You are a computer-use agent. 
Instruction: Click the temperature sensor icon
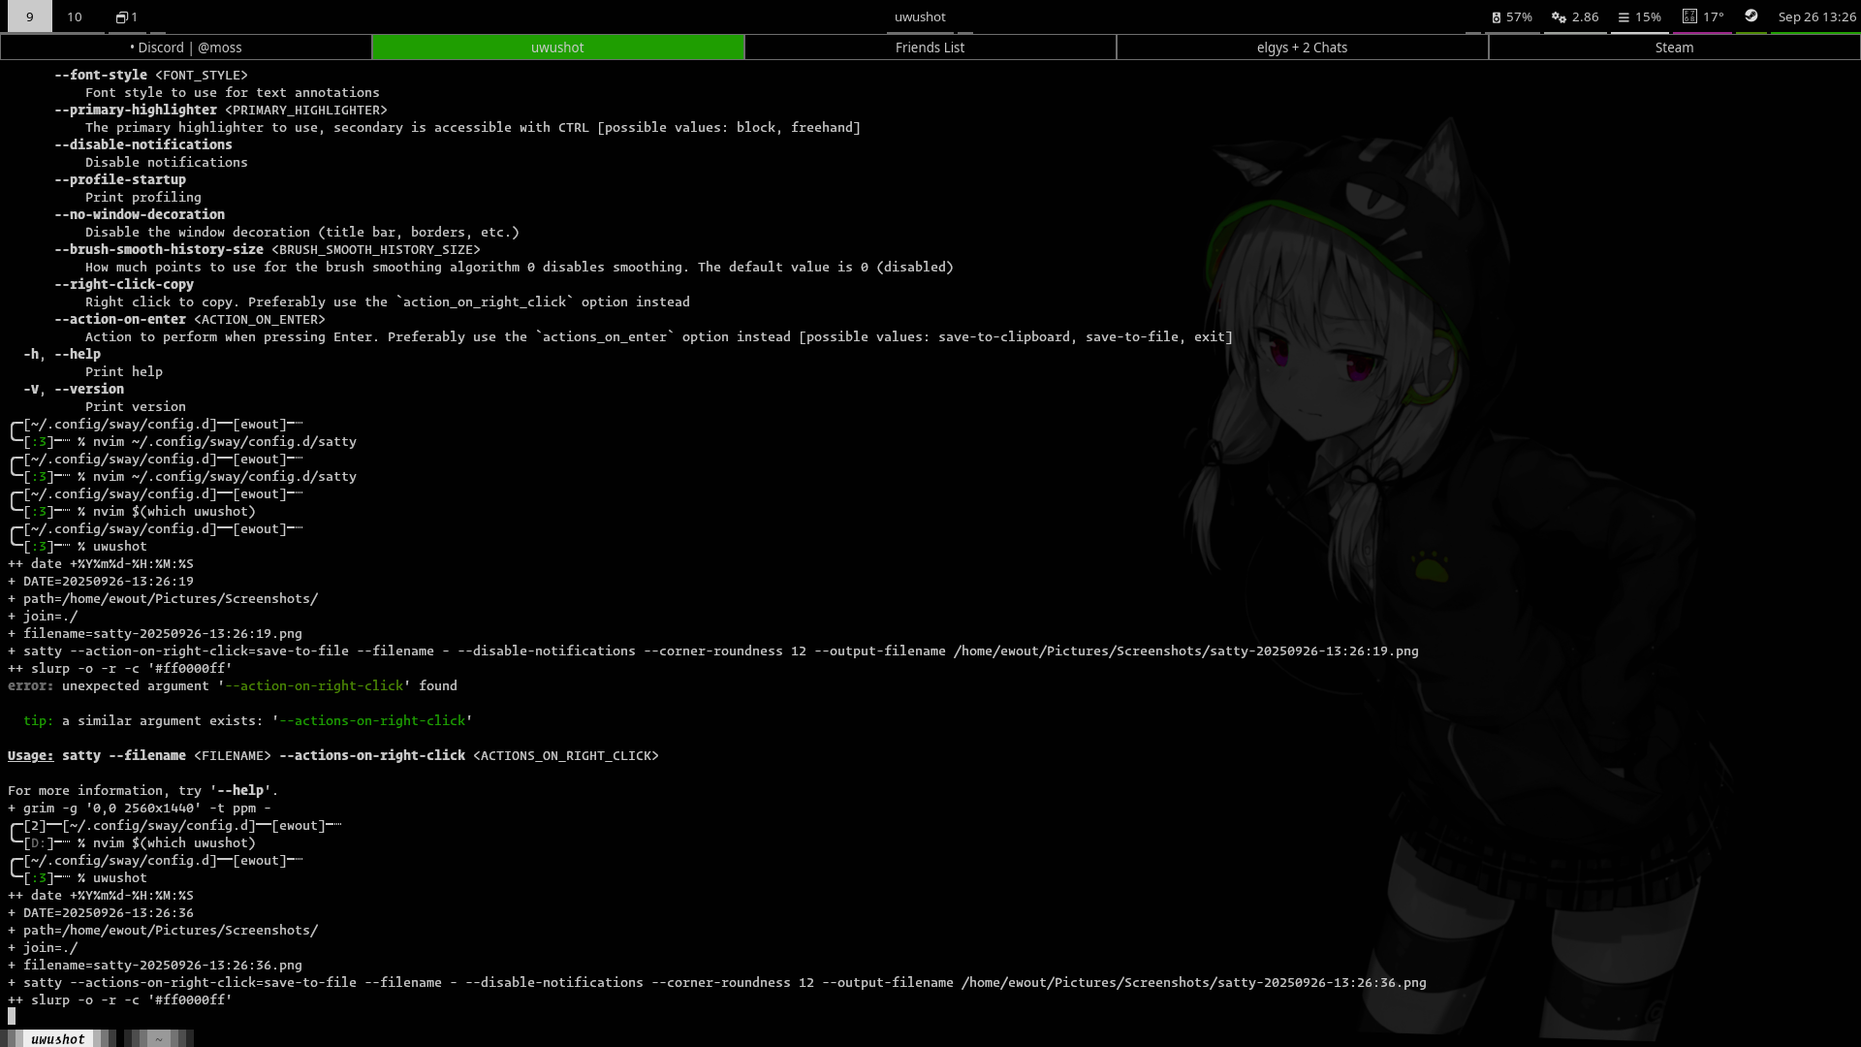[1689, 16]
